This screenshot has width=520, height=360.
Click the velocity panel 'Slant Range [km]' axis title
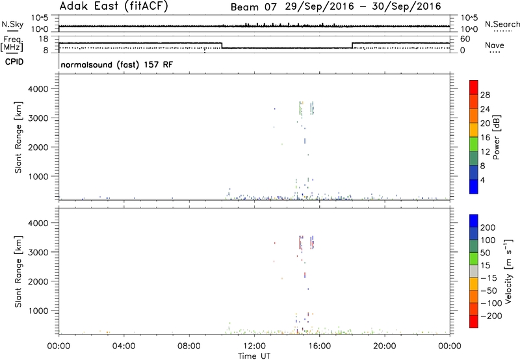[x=18, y=272]
